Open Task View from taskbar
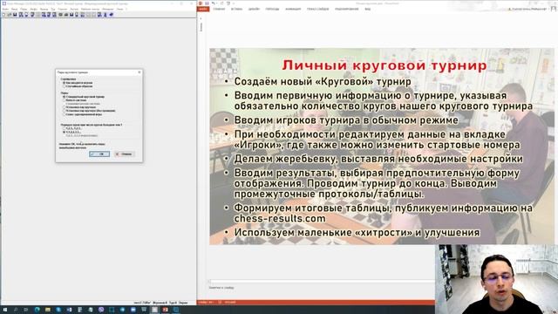Viewport: 558px width, 314px height. coord(26,310)
